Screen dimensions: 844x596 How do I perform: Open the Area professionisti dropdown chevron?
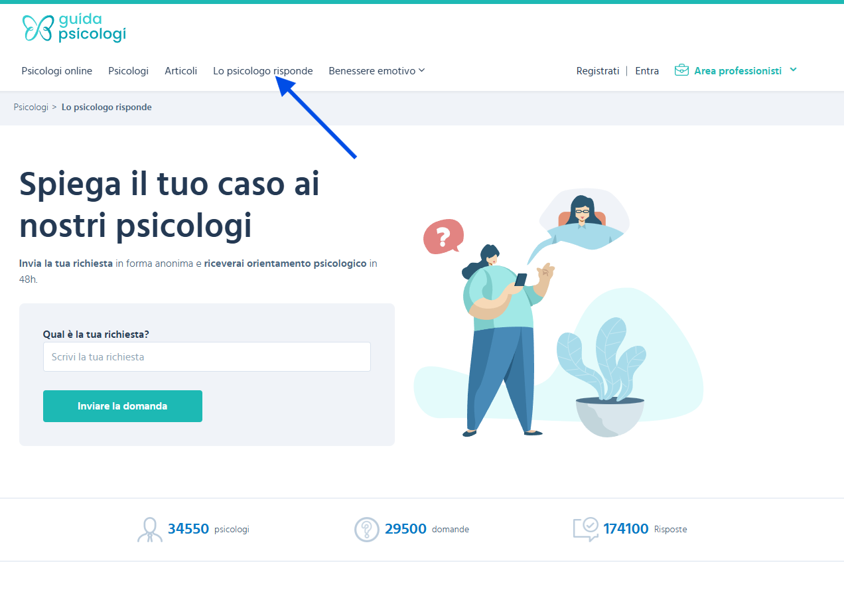794,70
